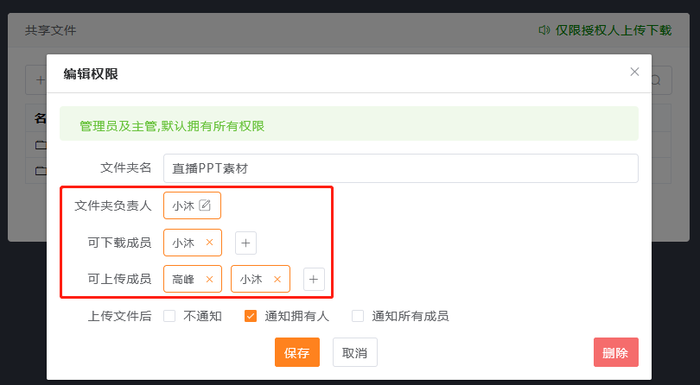
Task: Select the 小沐 tag in 文件夹负责人
Action: coord(182,205)
